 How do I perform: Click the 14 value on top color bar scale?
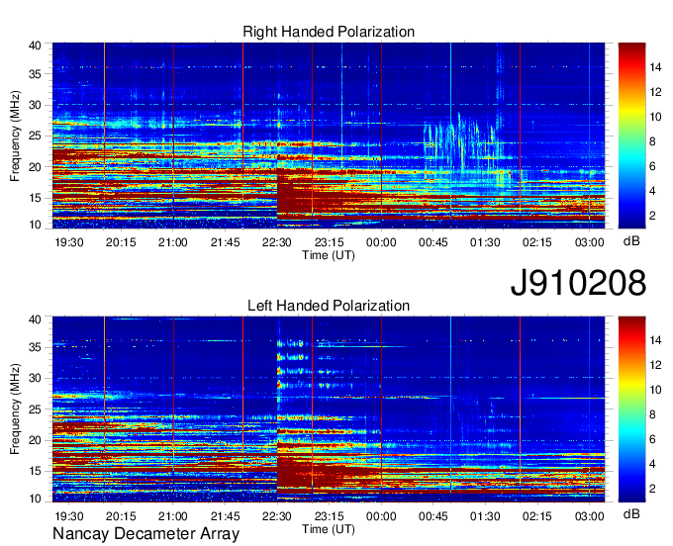click(x=655, y=67)
